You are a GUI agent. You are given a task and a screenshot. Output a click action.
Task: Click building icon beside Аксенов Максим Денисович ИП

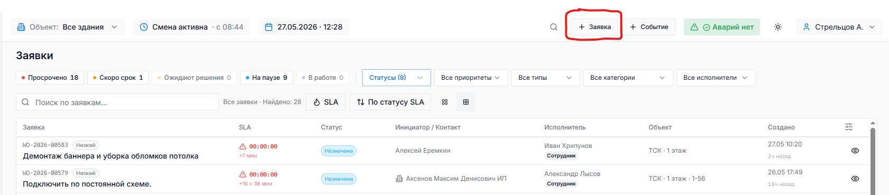tap(399, 179)
